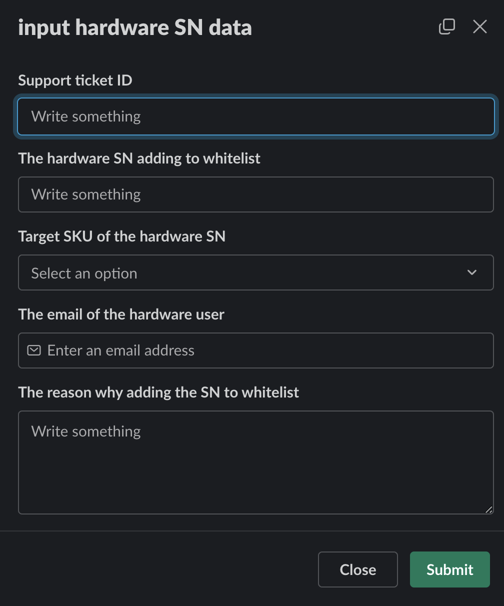Click the Target SKU of hardware SN label
The height and width of the screenshot is (606, 504).
click(x=122, y=236)
